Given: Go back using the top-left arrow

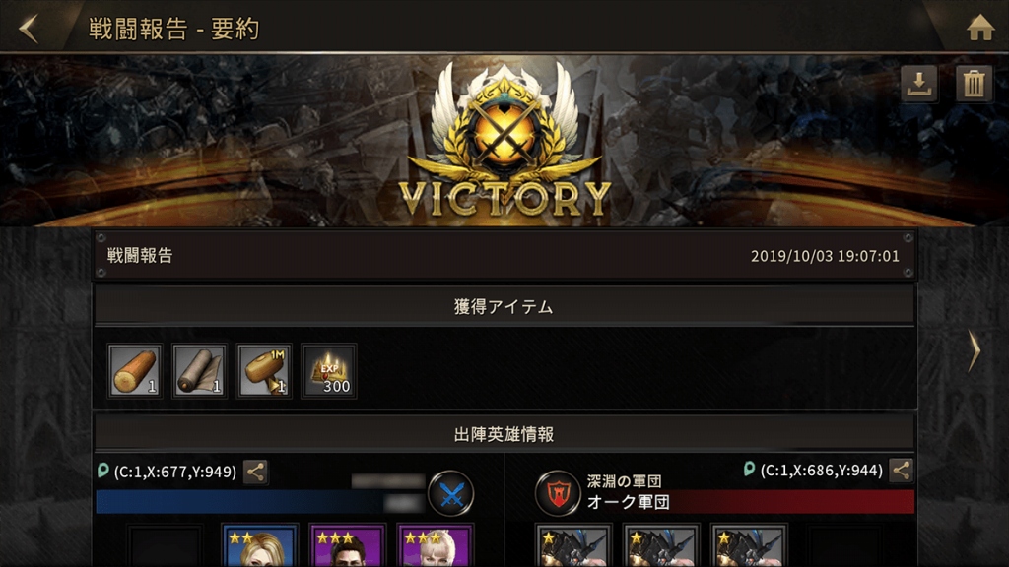Looking at the screenshot, I should pyautogui.click(x=29, y=29).
